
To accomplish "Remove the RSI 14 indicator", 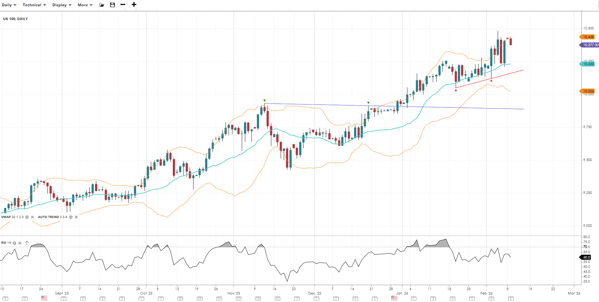I will [20, 243].
